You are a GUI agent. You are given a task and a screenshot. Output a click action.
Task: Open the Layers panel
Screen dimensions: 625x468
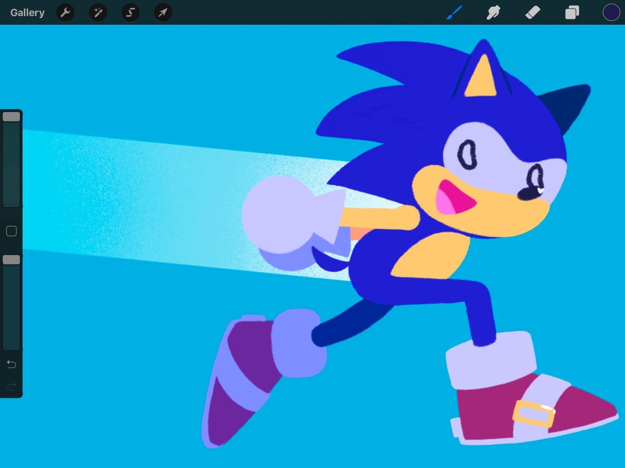pos(572,12)
